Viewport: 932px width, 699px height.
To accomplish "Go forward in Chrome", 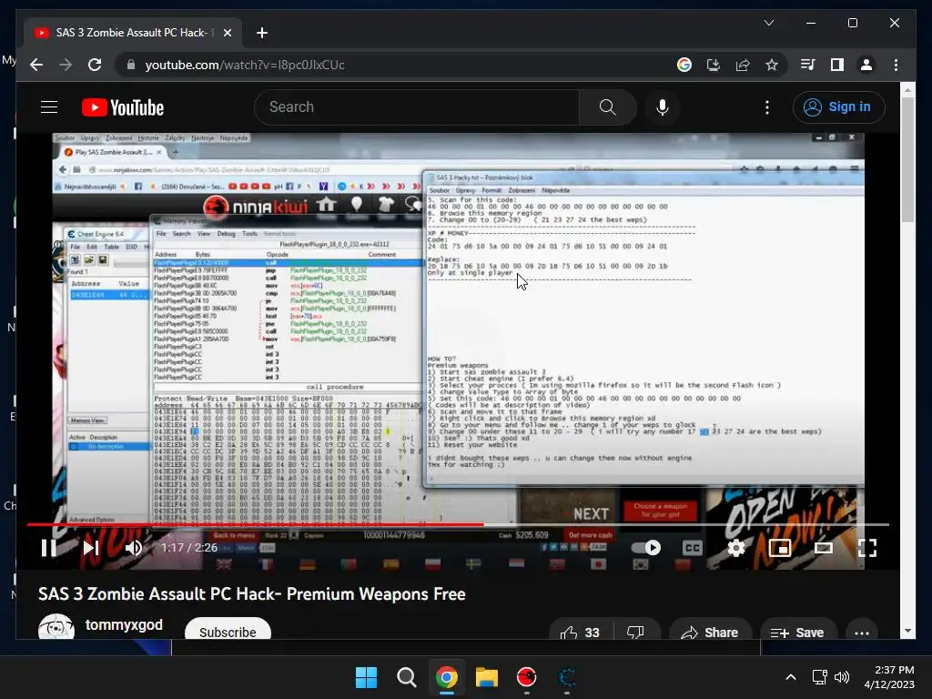I will [66, 65].
